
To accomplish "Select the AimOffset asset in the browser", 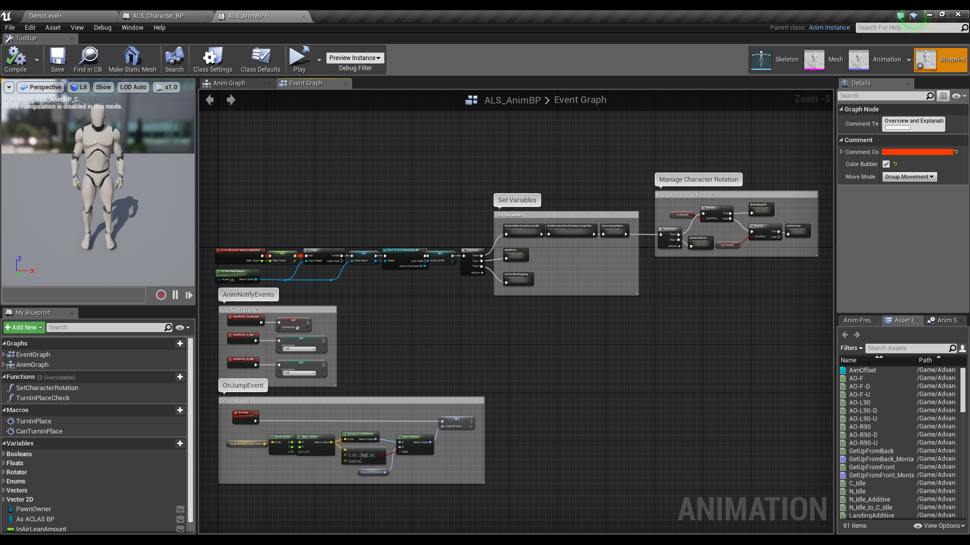I will 862,370.
